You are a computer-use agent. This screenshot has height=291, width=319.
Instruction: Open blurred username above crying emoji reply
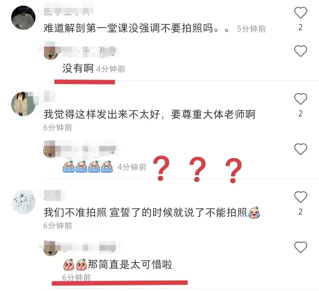pos(87,149)
